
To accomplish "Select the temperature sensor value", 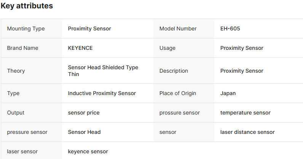I will [x=246, y=113].
